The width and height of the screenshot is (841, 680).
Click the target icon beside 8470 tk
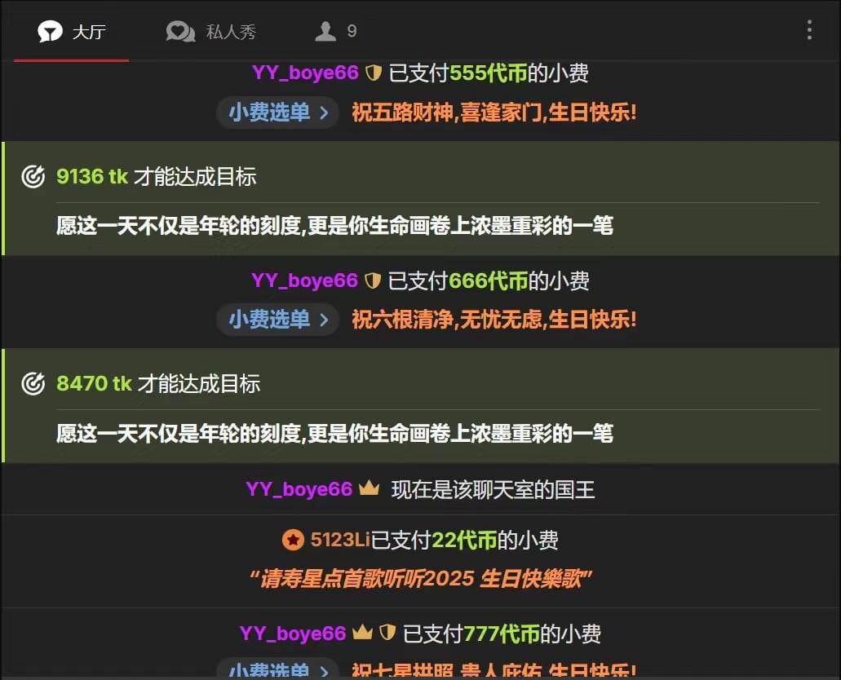[33, 384]
